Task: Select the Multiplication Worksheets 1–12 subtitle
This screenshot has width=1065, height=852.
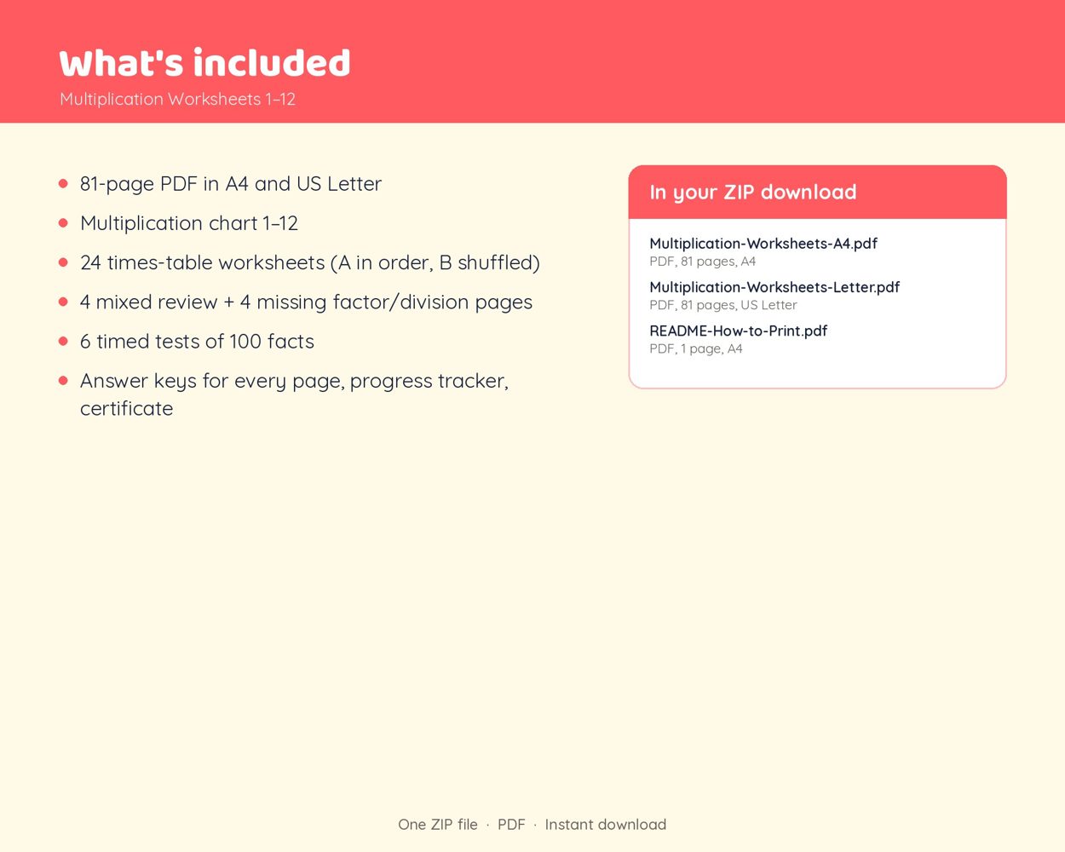Action: click(177, 99)
